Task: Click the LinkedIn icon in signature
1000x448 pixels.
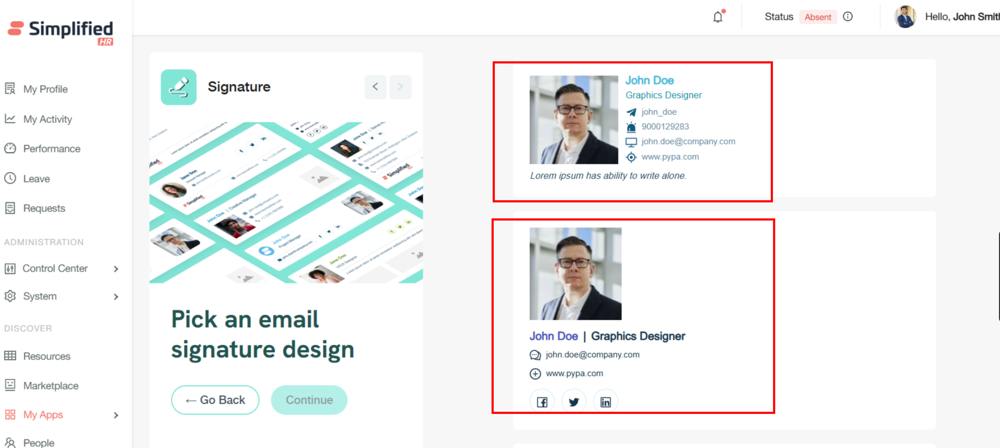Action: point(606,401)
